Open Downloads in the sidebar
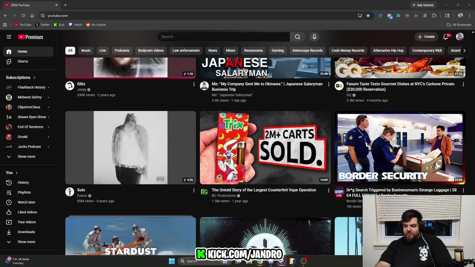The height and width of the screenshot is (267, 475). click(28, 232)
